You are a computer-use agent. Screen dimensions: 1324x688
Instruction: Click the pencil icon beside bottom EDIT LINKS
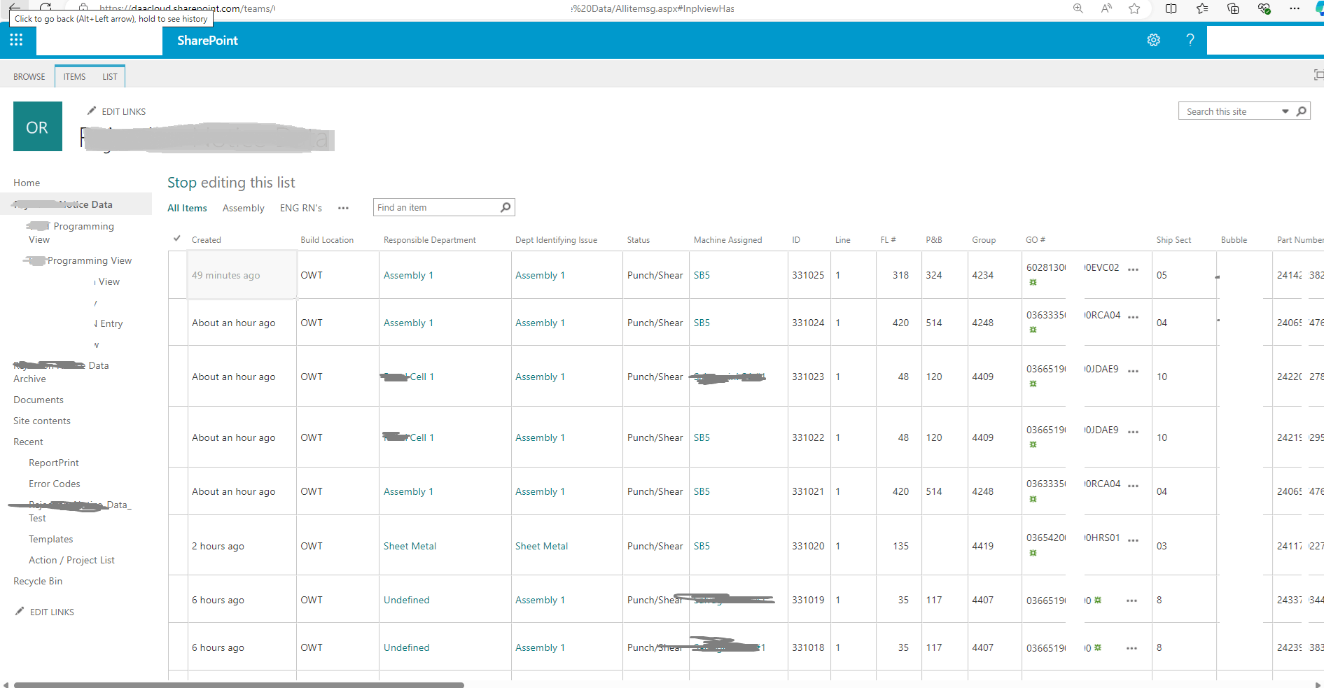tap(20, 611)
